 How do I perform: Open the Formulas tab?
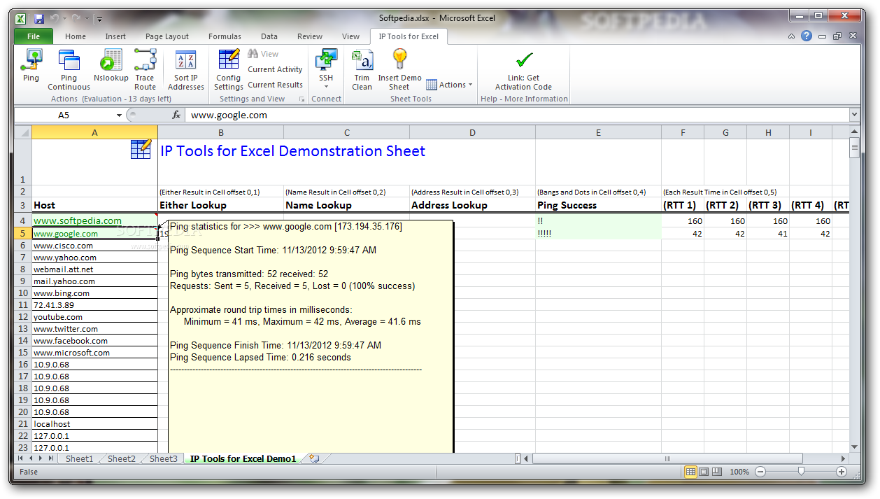click(225, 36)
